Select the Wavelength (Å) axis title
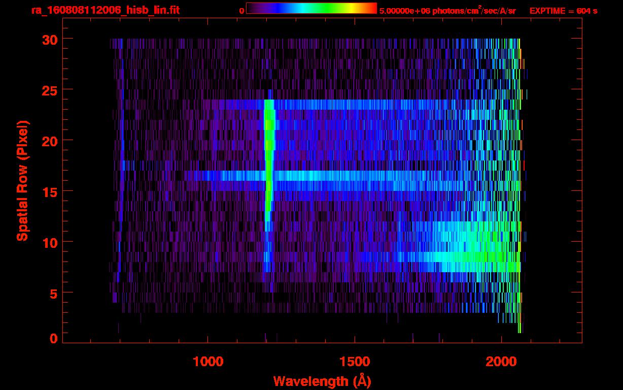The image size is (623, 390). click(x=322, y=381)
